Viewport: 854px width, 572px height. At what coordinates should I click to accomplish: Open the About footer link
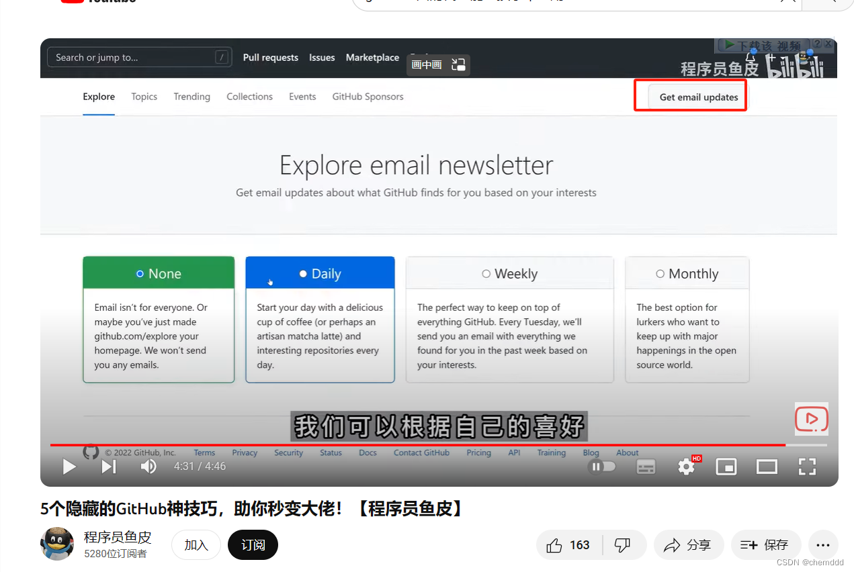point(628,452)
